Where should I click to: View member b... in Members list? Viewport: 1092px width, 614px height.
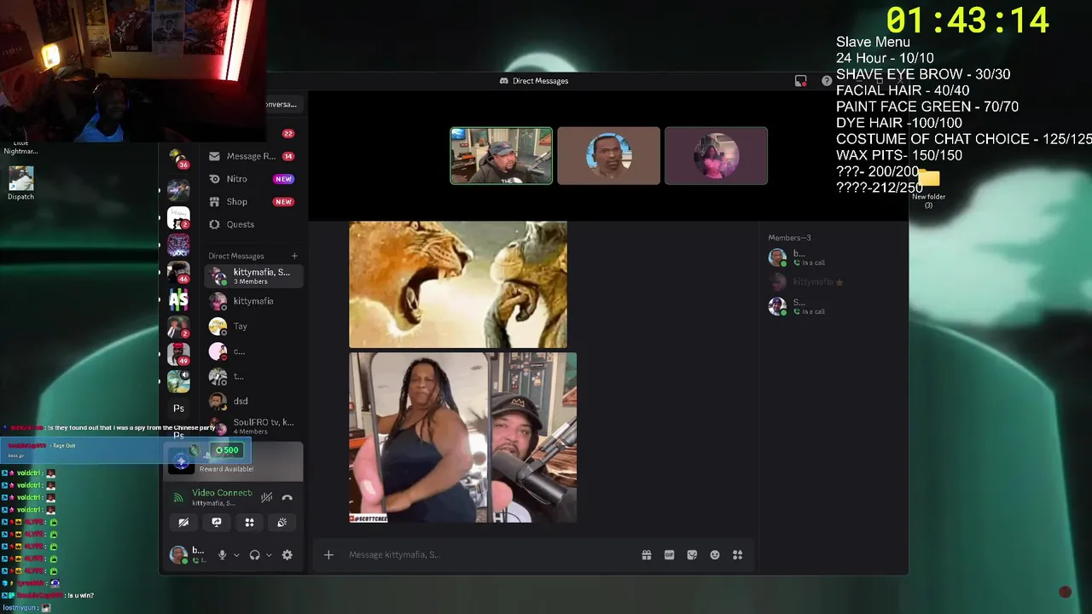(x=831, y=258)
